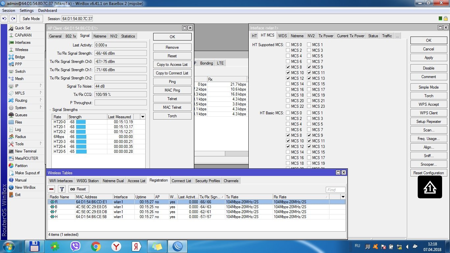Open the Queues sidebar item

21,115
